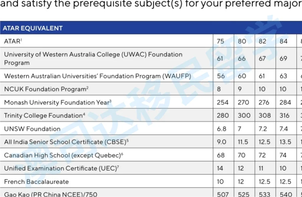Select the 300 cell in Trinity row
The image size is (302, 197).
point(244,116)
